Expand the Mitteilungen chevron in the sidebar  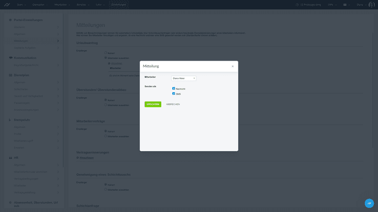(58, 40)
